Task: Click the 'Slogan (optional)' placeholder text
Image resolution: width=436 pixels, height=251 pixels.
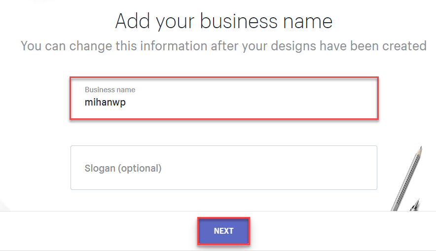Action: (x=123, y=168)
